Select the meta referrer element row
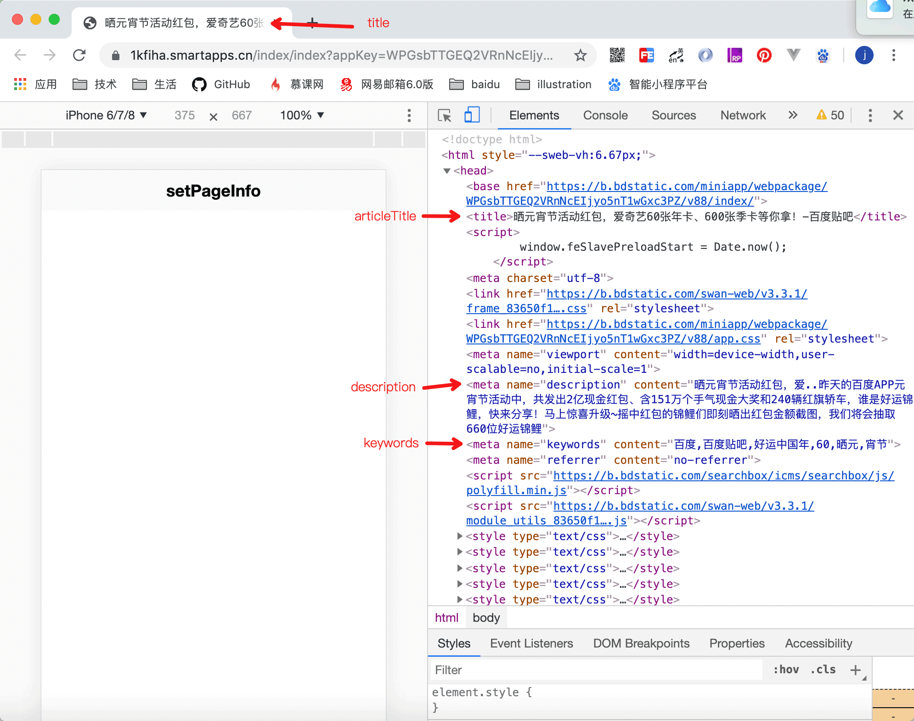914x721 pixels. click(x=613, y=460)
